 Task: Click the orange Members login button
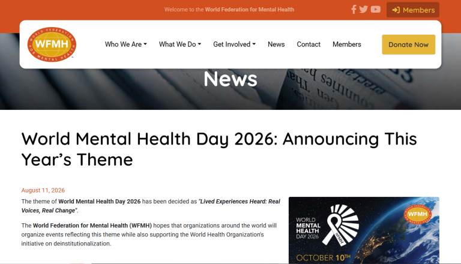pos(413,10)
